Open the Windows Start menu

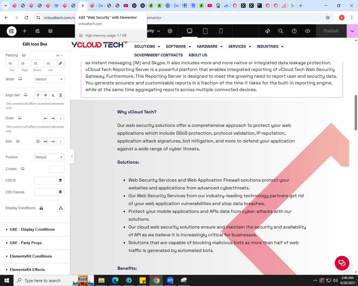(7, 280)
